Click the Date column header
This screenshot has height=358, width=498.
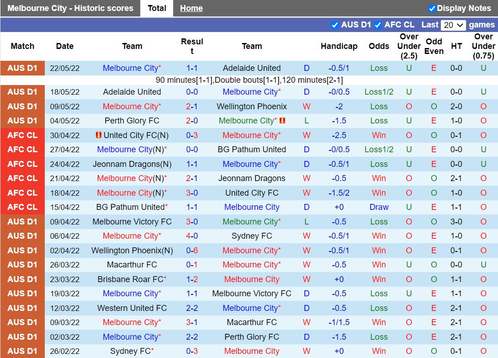pyautogui.click(x=64, y=46)
